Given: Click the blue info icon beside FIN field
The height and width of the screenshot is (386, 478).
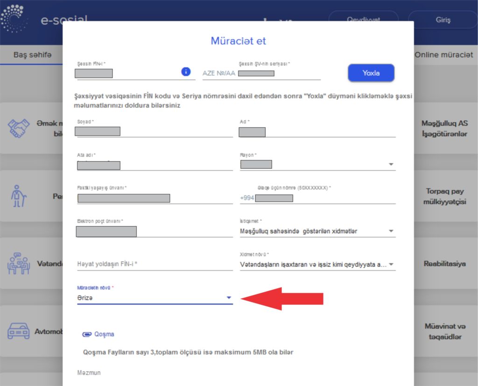Looking at the screenshot, I should (186, 72).
